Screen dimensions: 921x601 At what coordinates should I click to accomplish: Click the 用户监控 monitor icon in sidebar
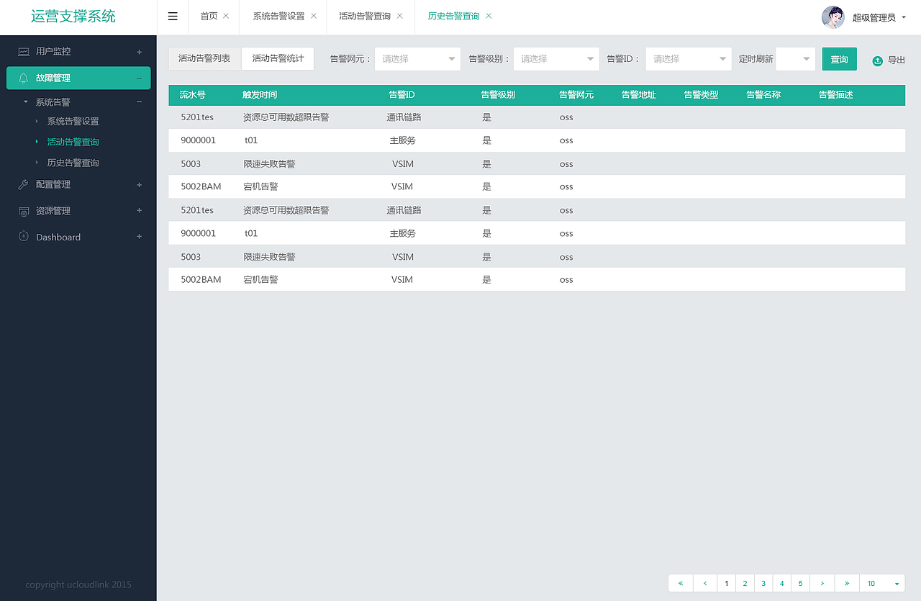[x=20, y=51]
